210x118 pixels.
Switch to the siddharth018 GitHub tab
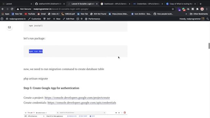coord(50,4)
